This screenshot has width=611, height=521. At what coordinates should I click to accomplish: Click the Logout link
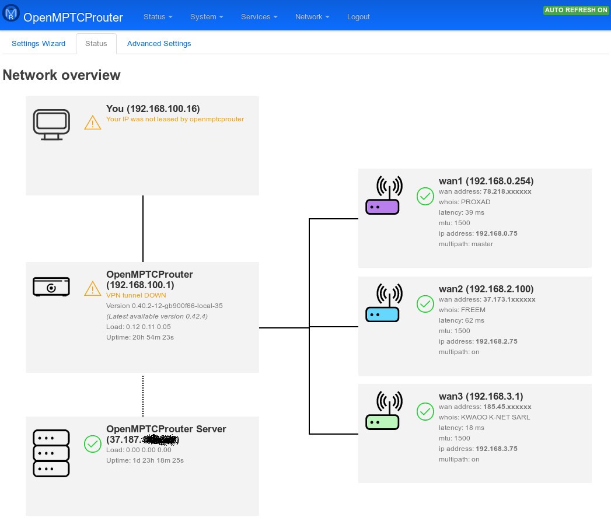tap(358, 17)
